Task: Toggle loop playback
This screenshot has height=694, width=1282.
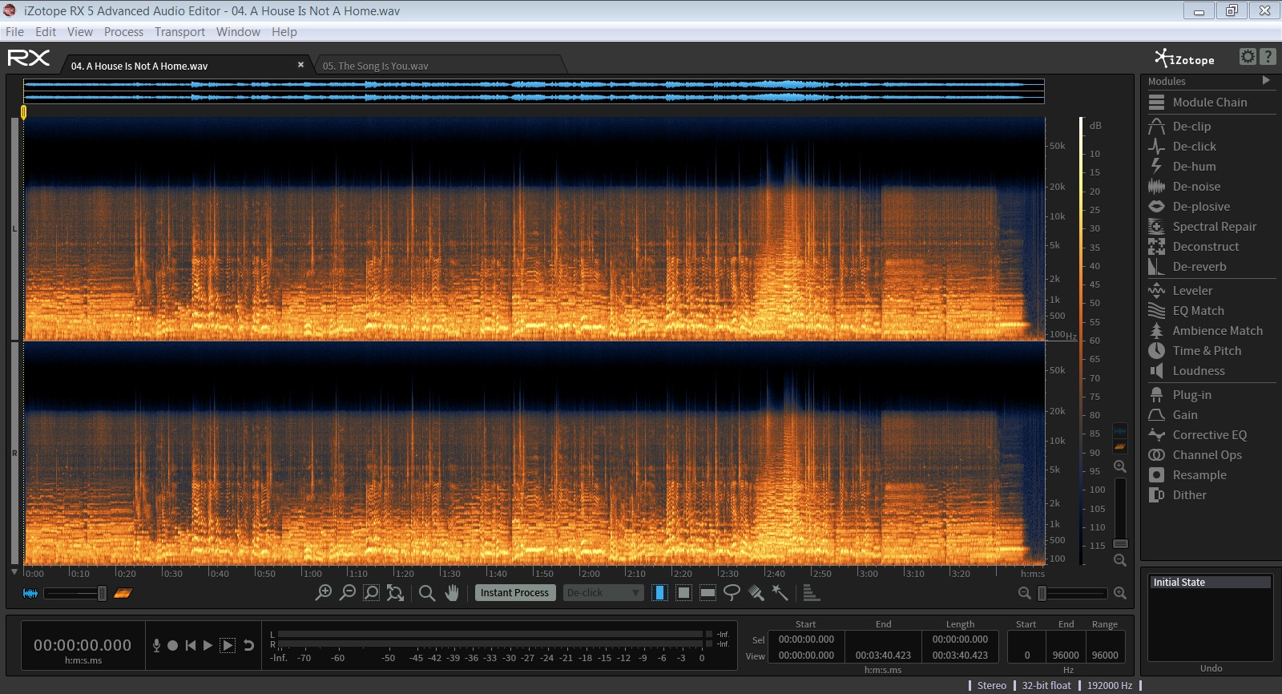Action: click(x=248, y=645)
